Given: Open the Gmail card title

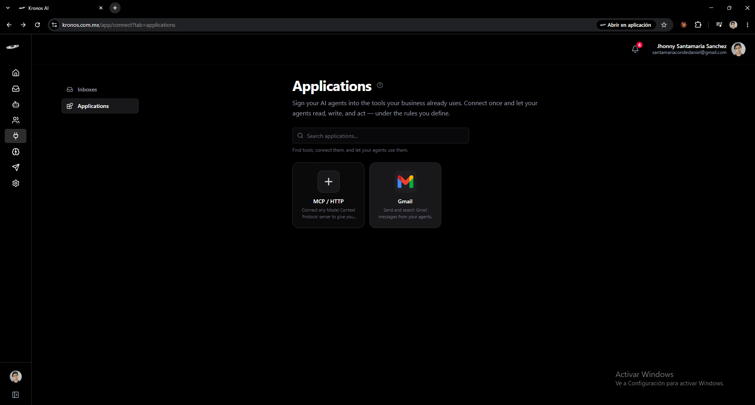Looking at the screenshot, I should tap(405, 201).
